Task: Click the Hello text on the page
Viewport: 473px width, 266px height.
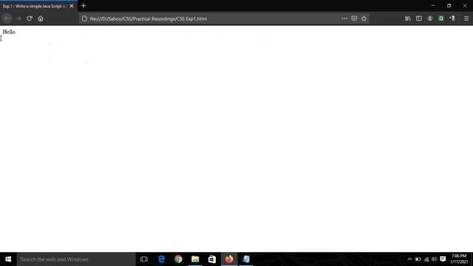Action: coord(9,32)
